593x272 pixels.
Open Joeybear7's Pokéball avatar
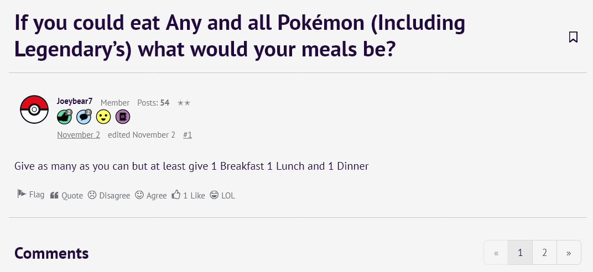(x=34, y=109)
